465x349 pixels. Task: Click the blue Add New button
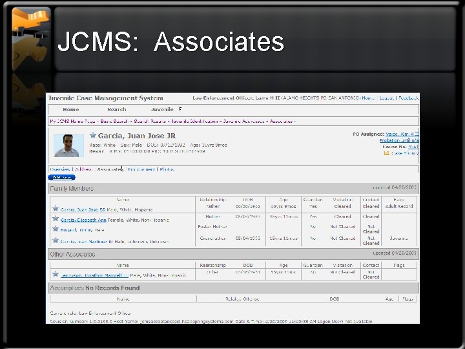click(62, 178)
